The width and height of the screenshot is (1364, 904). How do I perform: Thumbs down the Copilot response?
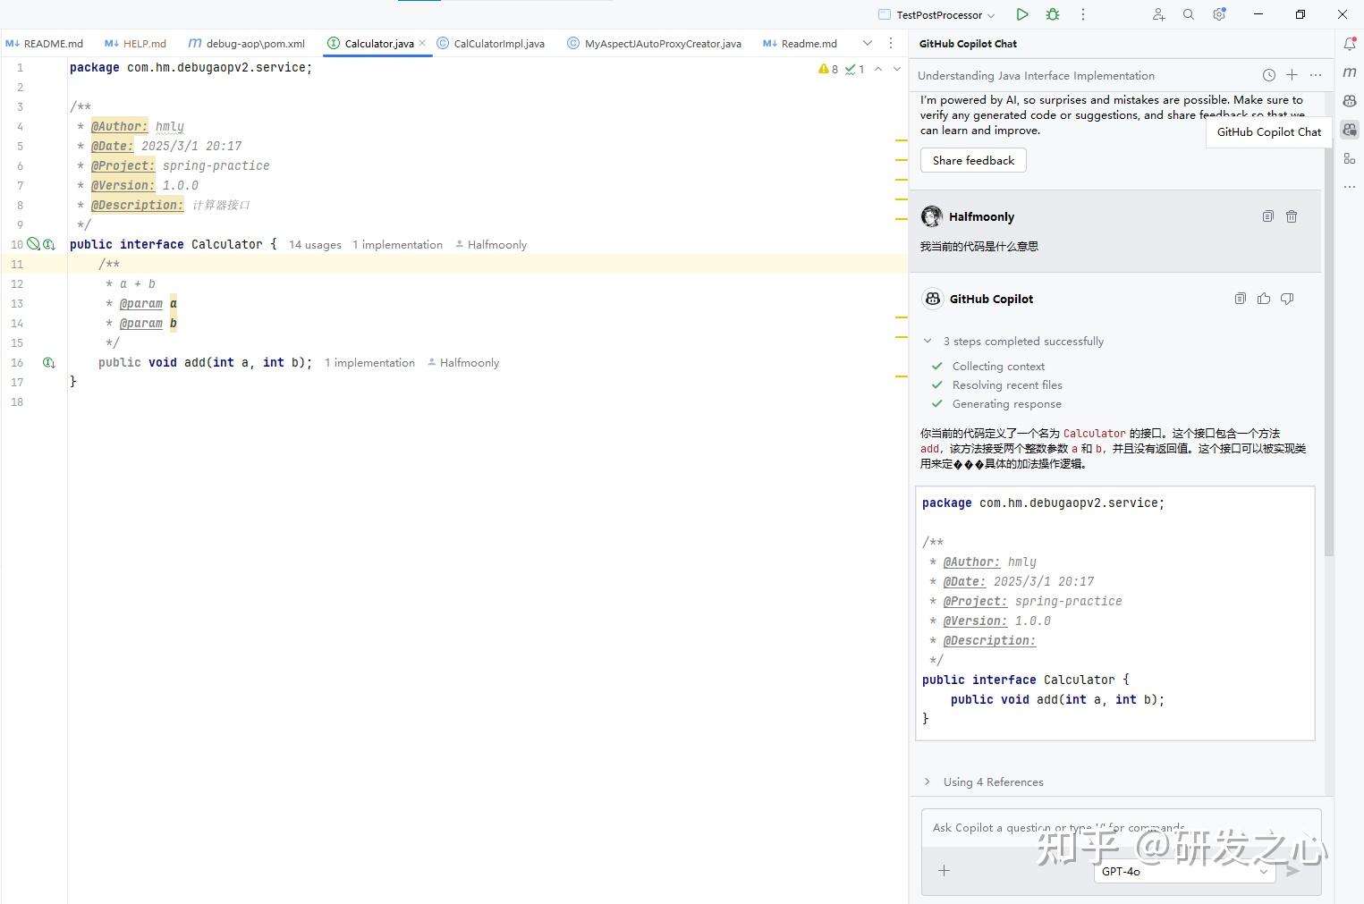click(1287, 298)
